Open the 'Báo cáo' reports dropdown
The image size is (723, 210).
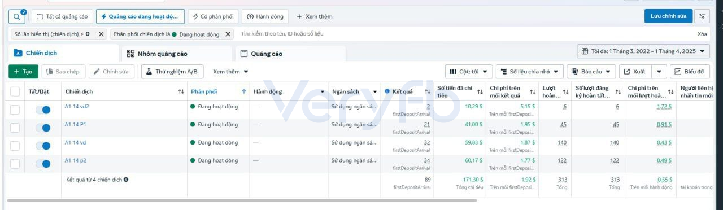tap(591, 72)
